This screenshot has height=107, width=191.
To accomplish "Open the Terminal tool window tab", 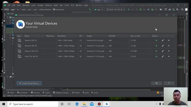I will pyautogui.click(x=35, y=92).
